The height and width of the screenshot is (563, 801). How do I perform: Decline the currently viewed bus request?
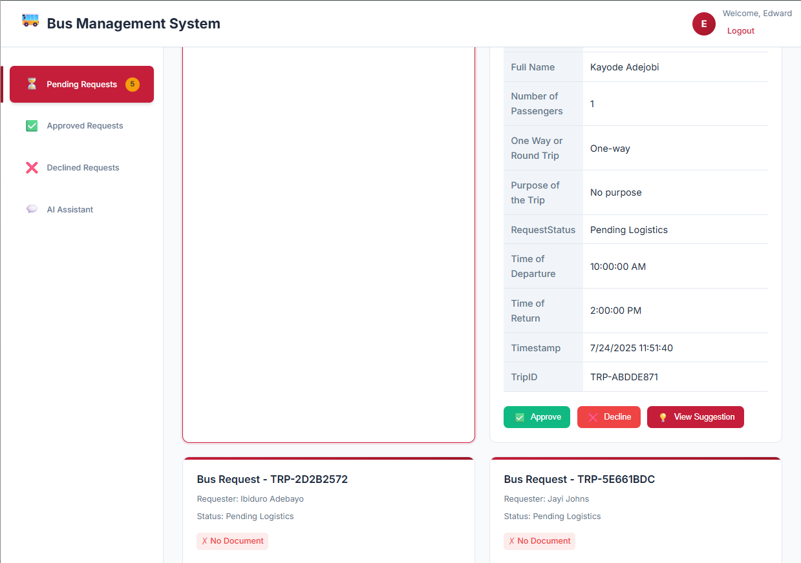(x=608, y=417)
